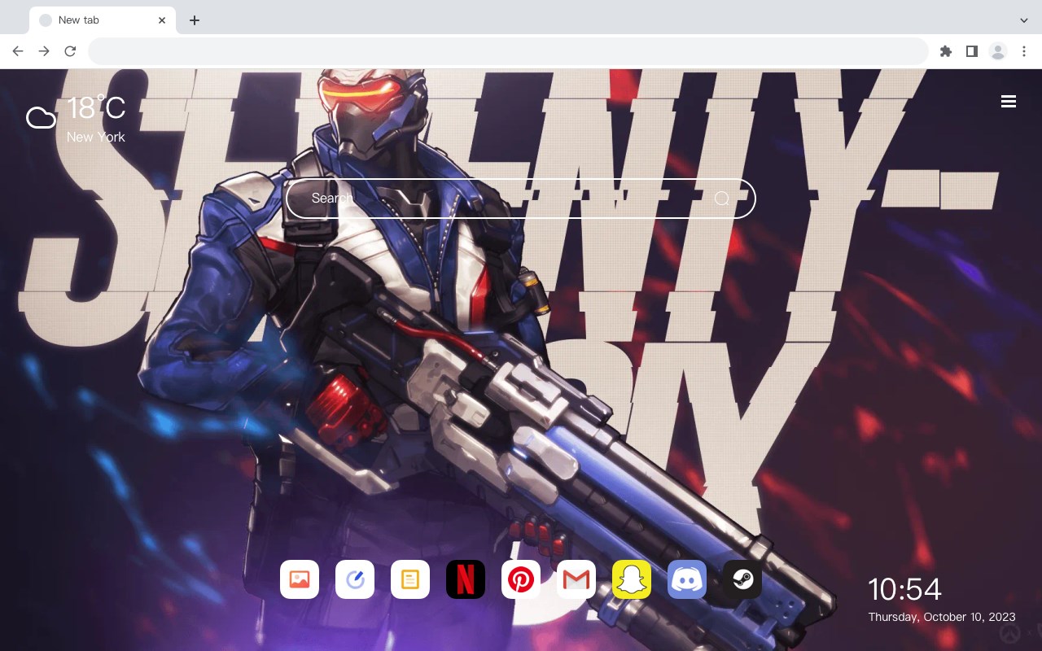Viewport: 1042px width, 651px height.
Task: Open the Gmail shortcut
Action: (x=576, y=579)
